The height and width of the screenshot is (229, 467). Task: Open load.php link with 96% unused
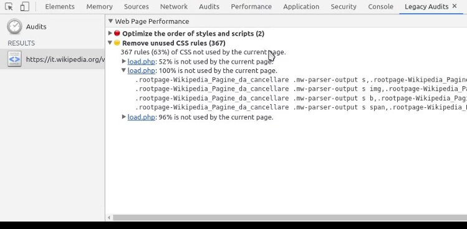tap(141, 117)
